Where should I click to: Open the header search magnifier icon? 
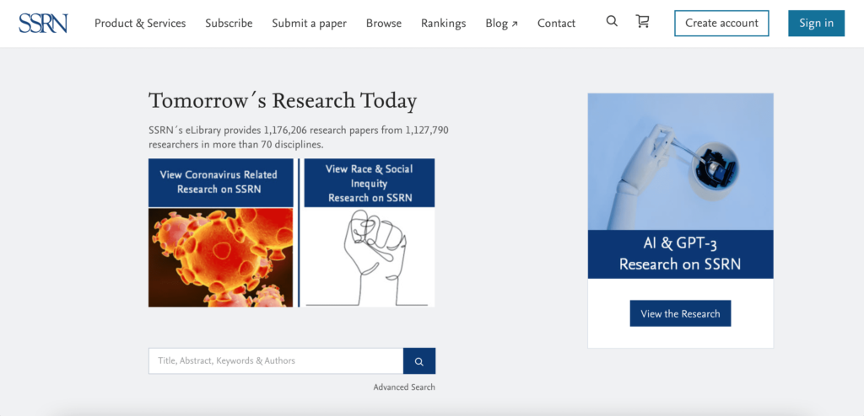click(x=612, y=22)
